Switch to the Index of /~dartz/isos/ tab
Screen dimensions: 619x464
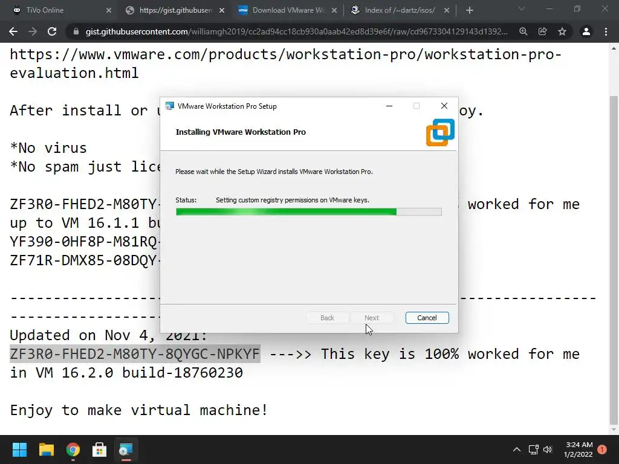coord(400,10)
